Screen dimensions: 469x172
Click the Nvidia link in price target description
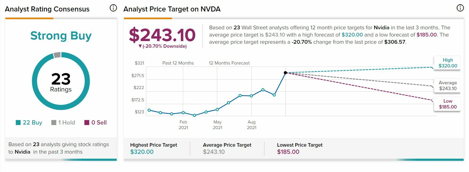[x=381, y=27]
